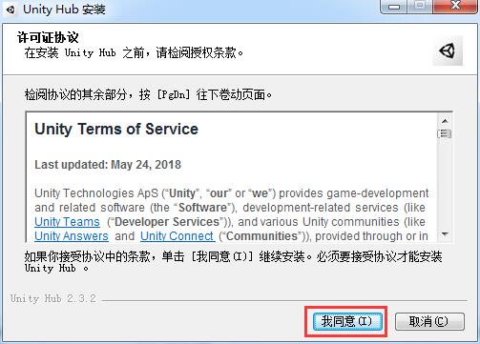Click the Unity Hub 2.3.2 version label
The height and width of the screenshot is (344, 480).
[x=53, y=298]
